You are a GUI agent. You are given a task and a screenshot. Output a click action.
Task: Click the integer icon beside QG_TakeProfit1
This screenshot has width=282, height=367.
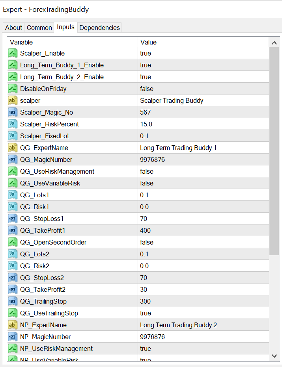tap(13, 230)
